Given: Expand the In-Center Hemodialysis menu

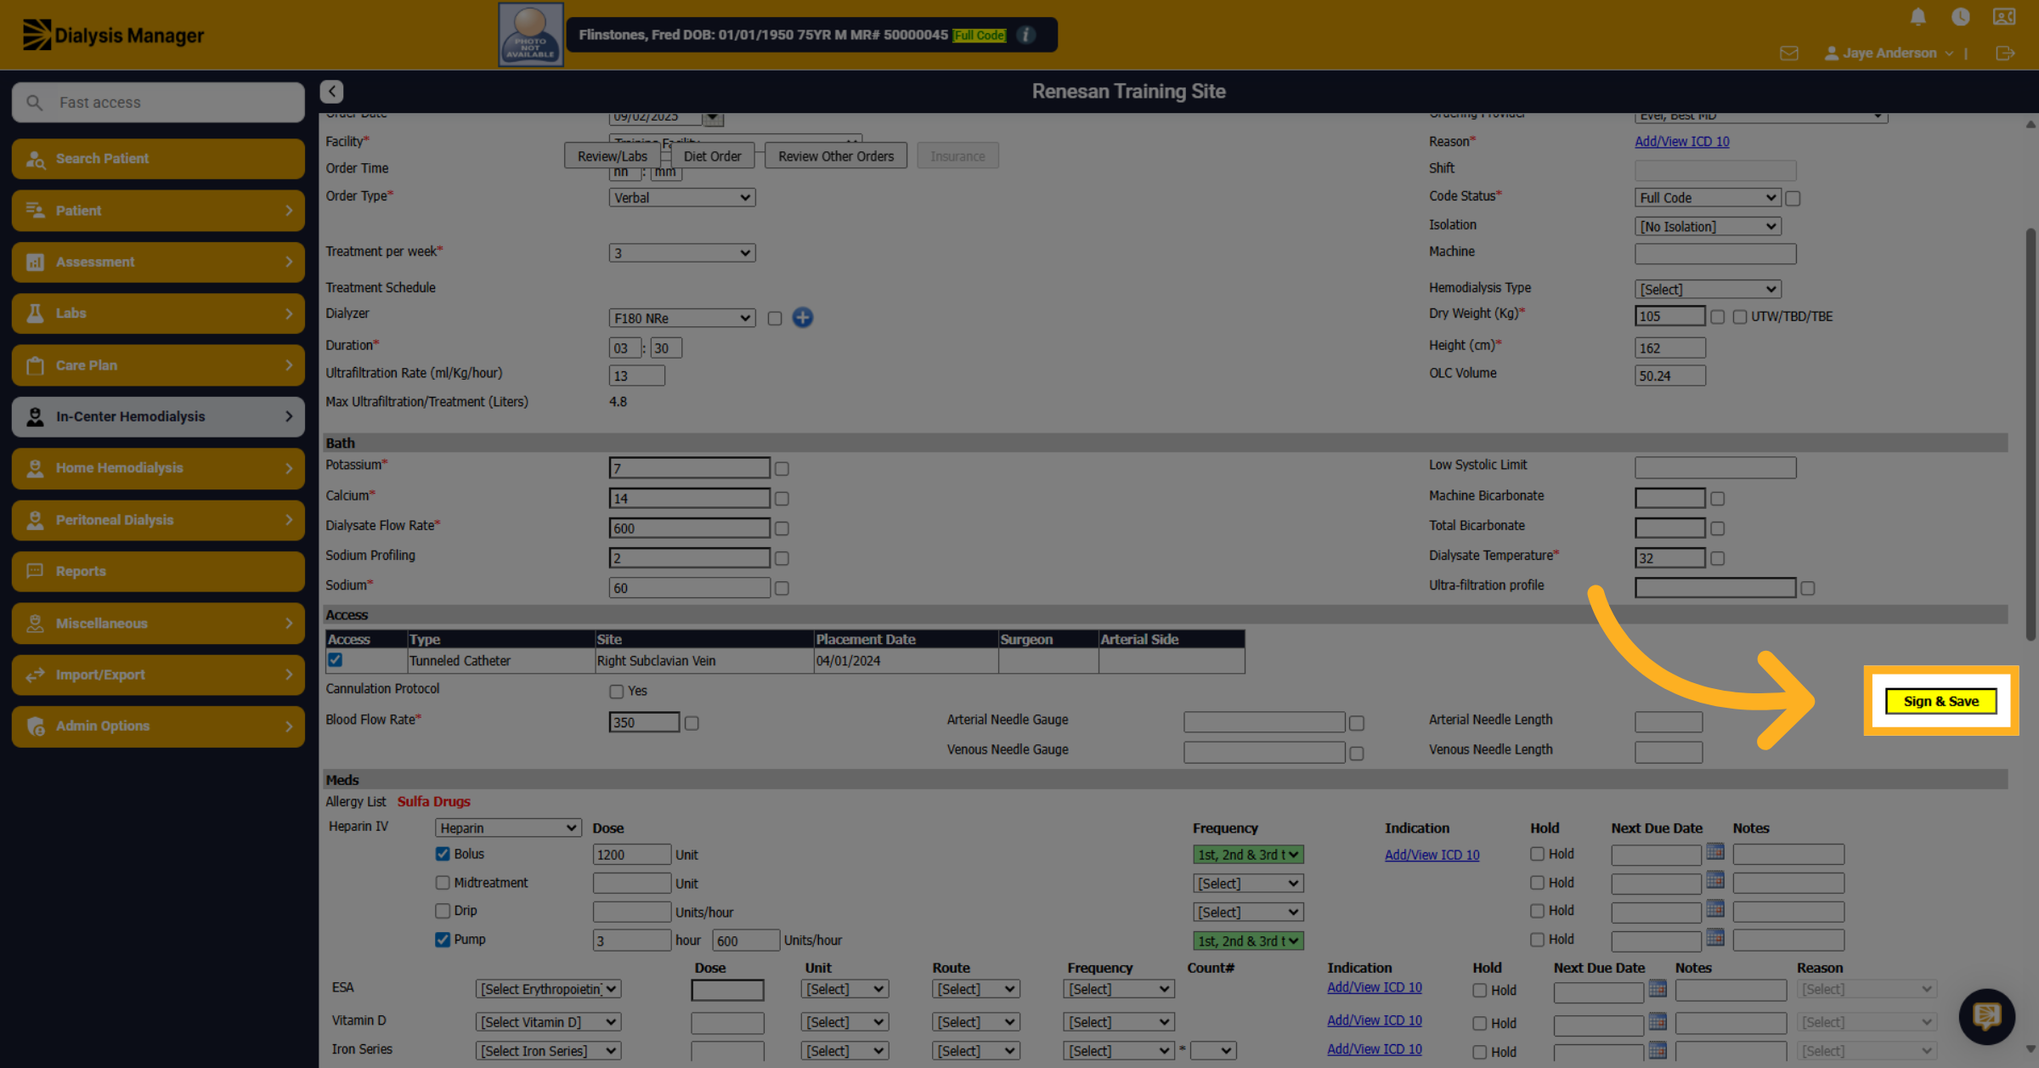Looking at the screenshot, I should (x=159, y=417).
